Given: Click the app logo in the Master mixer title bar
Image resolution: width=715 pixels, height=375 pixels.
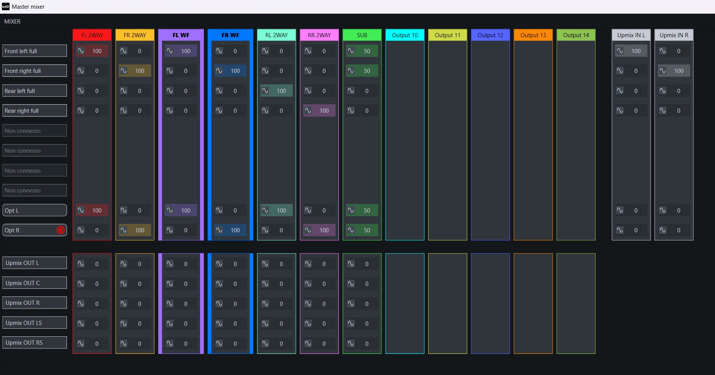Looking at the screenshot, I should (x=6, y=6).
